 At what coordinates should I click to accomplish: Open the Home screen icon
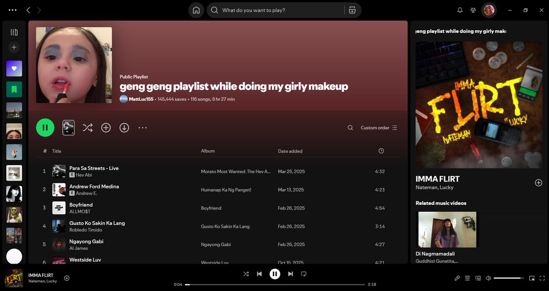(196, 10)
